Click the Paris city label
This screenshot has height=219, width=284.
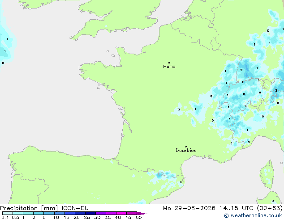point(169,67)
